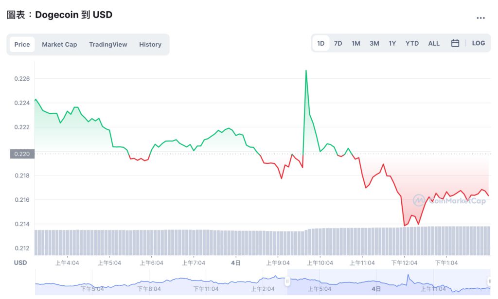Image resolution: width=498 pixels, height=299 pixels.
Task: Switch to the Market Cap tab
Action: 59,44
